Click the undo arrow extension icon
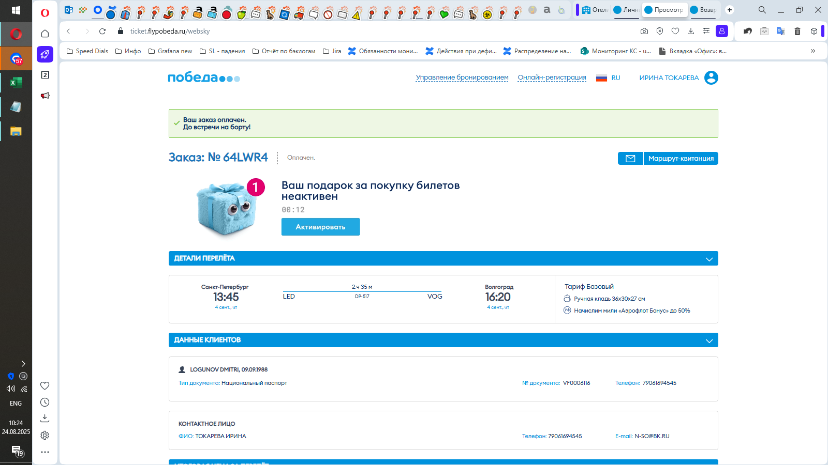The height and width of the screenshot is (465, 828). [x=748, y=32]
